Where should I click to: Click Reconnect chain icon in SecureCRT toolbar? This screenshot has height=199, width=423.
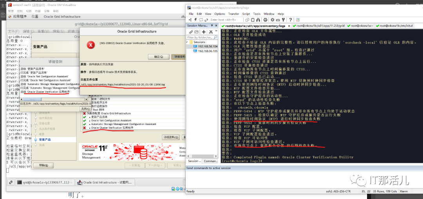click(x=206, y=20)
